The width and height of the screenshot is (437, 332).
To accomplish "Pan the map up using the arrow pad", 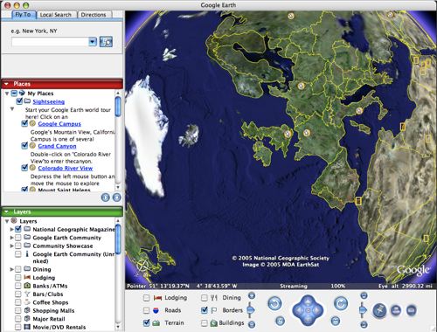I will click(308, 301).
